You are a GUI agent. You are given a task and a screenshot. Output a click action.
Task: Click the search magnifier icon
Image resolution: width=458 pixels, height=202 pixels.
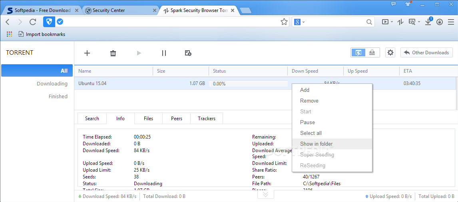(x=369, y=22)
